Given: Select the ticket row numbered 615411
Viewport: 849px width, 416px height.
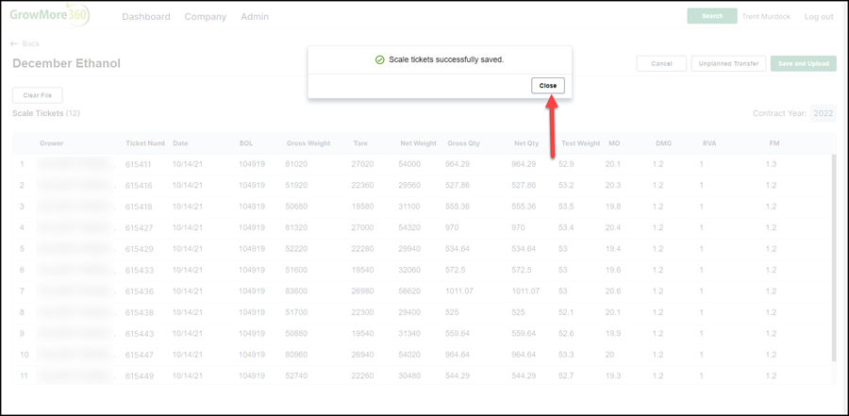Looking at the screenshot, I should coord(423,164).
